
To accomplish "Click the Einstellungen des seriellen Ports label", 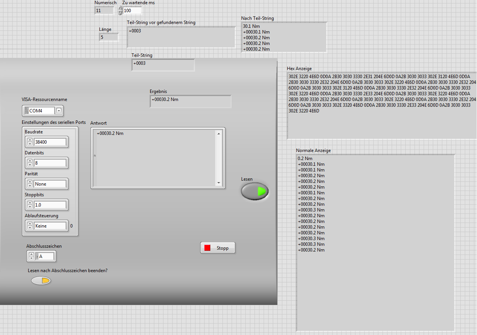I will pyautogui.click(x=54, y=122).
